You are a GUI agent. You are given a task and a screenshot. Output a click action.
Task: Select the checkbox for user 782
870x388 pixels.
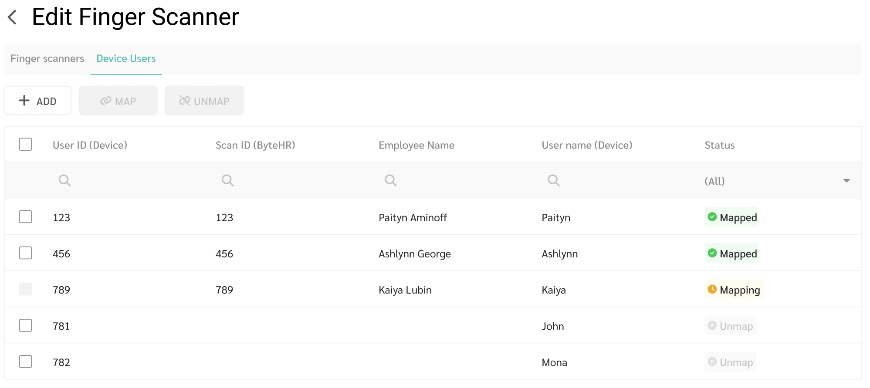tap(26, 361)
